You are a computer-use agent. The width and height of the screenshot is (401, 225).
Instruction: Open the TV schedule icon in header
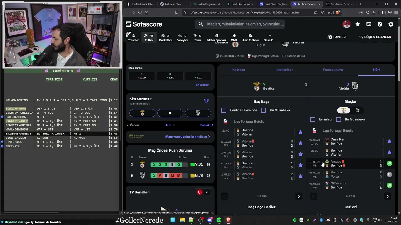pos(369,24)
